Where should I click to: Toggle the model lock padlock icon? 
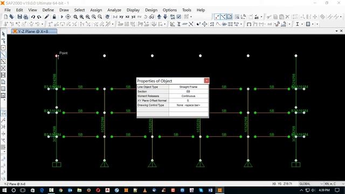click(54, 17)
